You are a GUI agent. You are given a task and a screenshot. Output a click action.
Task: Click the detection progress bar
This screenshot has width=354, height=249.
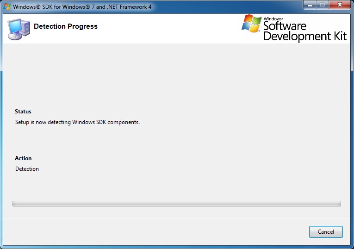tap(177, 204)
